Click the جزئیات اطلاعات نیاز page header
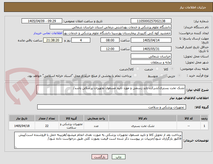The image size is (213, 164). (193, 7)
